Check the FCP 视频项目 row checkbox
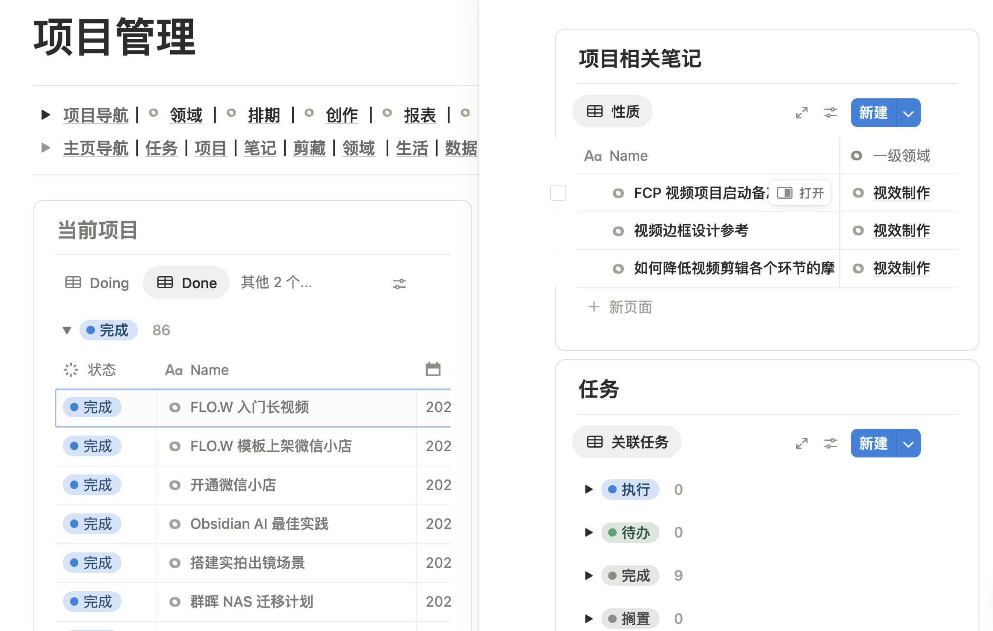 (x=558, y=193)
